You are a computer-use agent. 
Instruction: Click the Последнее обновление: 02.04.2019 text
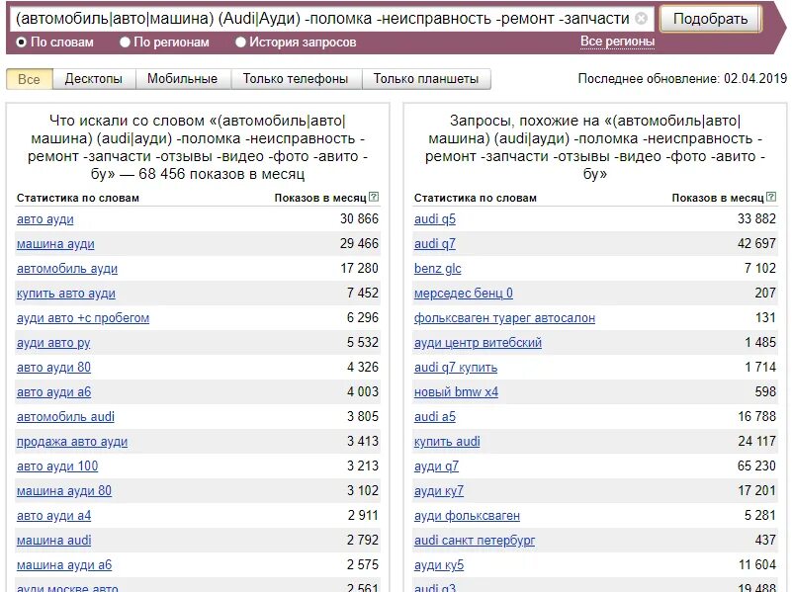(x=682, y=79)
